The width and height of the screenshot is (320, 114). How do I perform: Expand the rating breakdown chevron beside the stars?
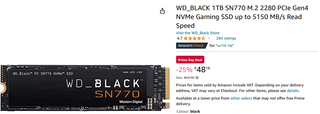[x=209, y=38]
